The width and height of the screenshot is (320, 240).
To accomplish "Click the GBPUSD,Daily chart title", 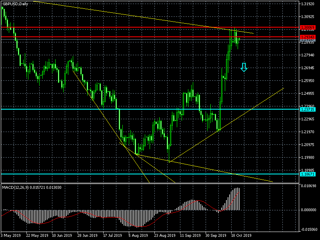I will pos(18,4).
